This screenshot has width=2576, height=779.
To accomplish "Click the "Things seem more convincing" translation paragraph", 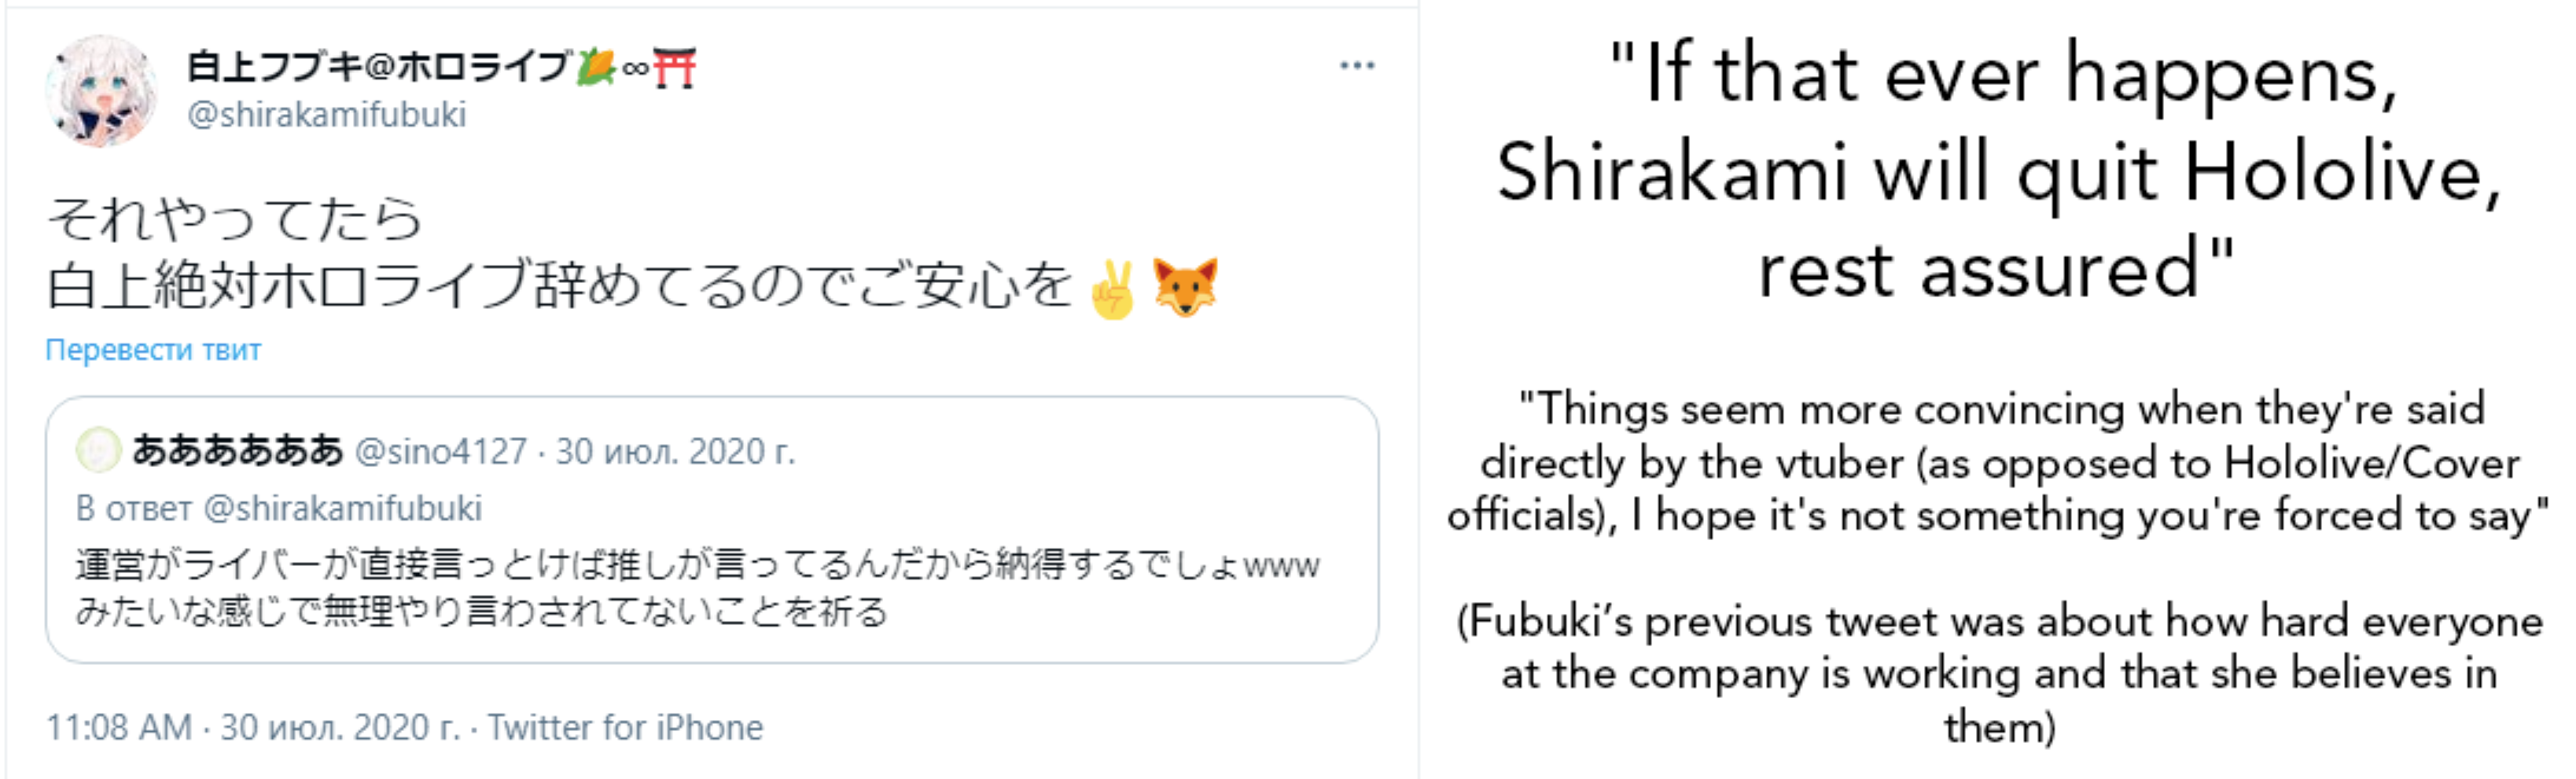I will pos(1998,463).
